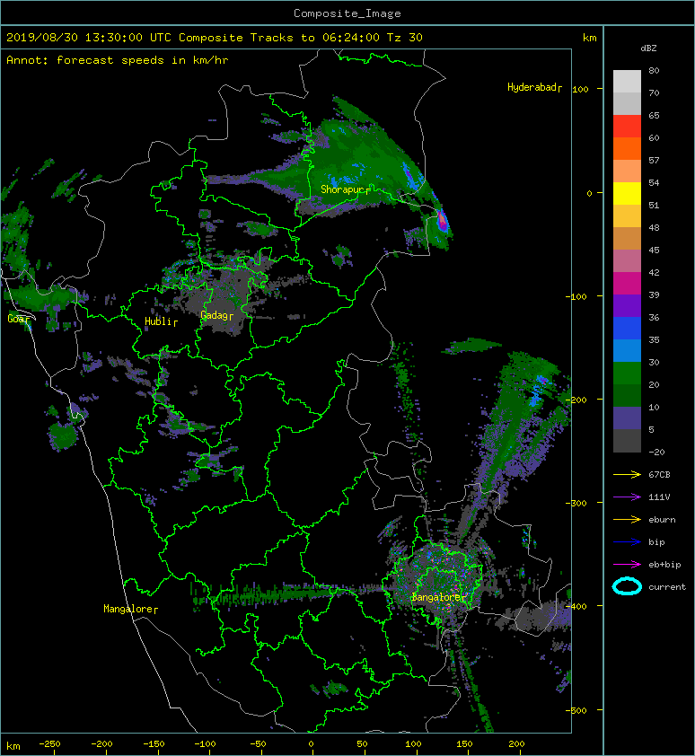Click the Hubli city label

(158, 321)
